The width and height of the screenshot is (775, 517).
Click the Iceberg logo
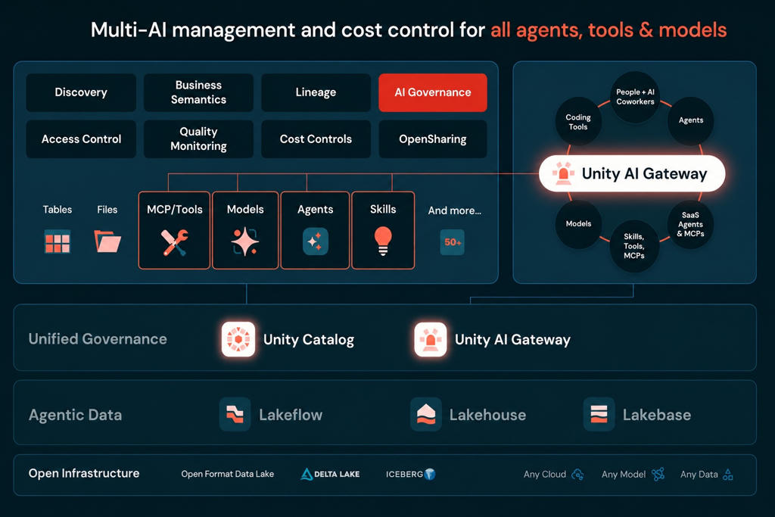pos(410,474)
